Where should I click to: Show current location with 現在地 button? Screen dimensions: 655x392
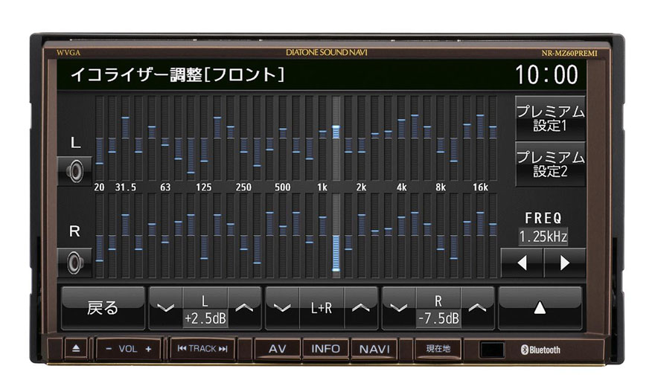click(438, 349)
